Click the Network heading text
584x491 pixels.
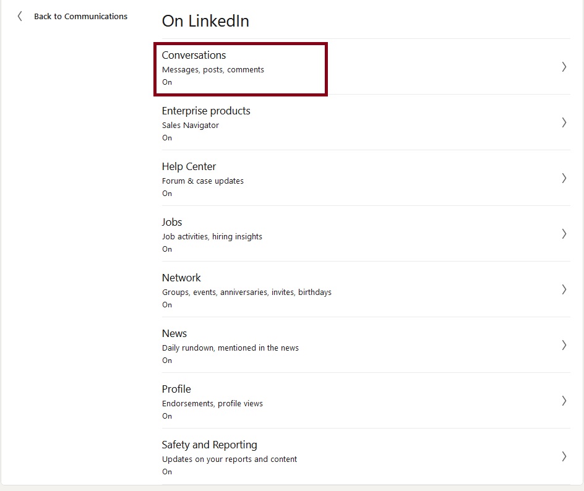click(x=181, y=278)
